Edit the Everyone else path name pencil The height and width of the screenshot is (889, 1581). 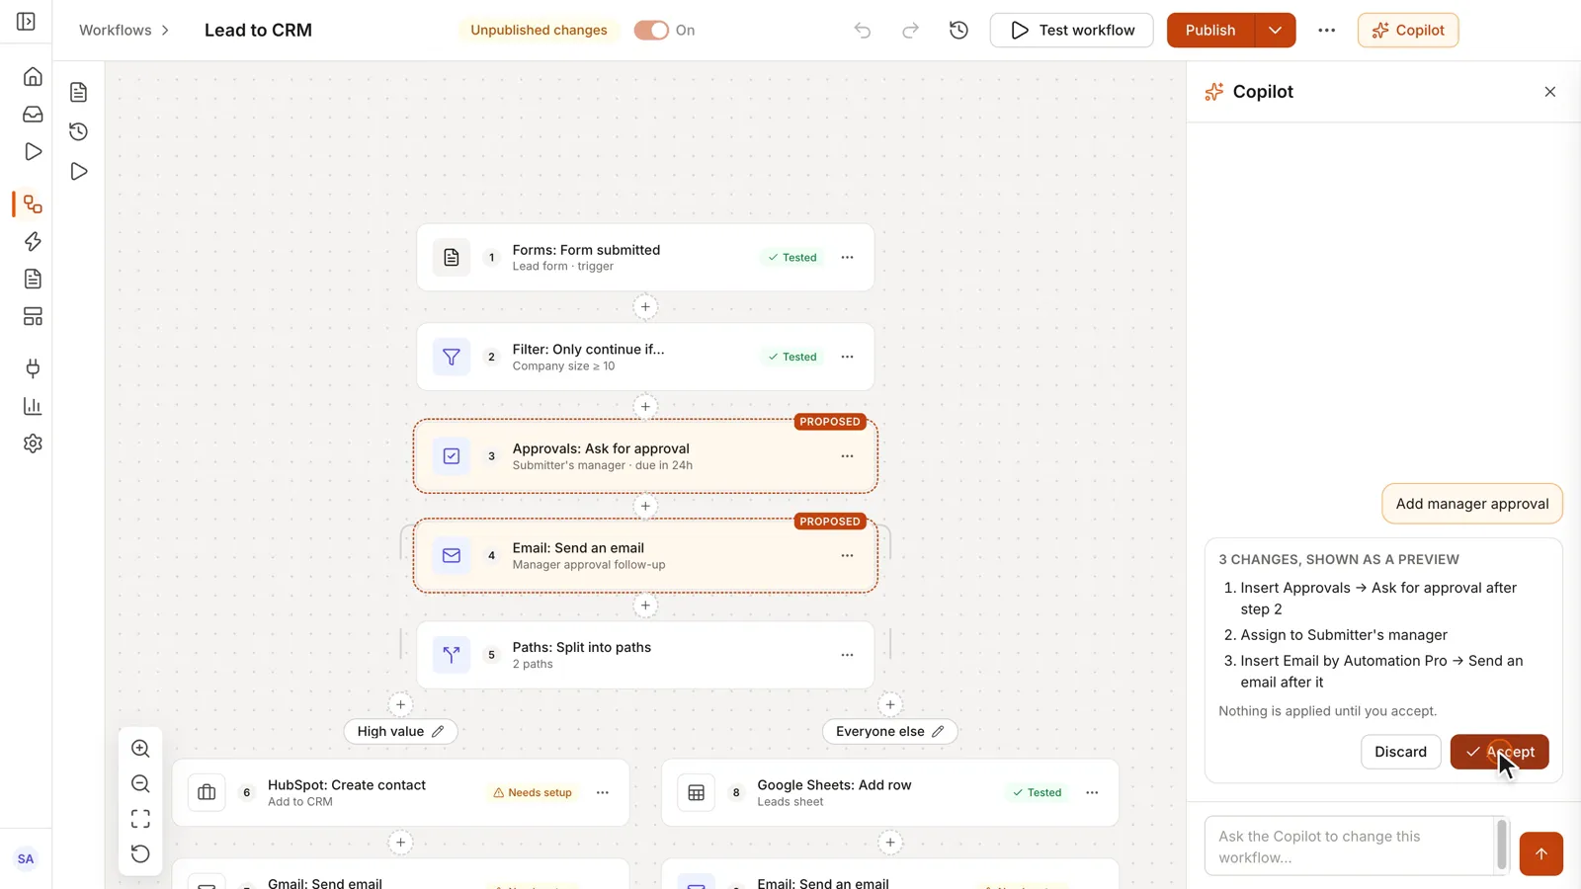point(938,732)
